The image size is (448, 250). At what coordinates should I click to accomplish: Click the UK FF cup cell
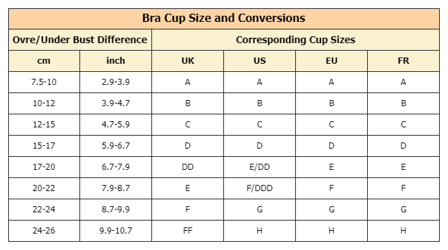point(188,231)
